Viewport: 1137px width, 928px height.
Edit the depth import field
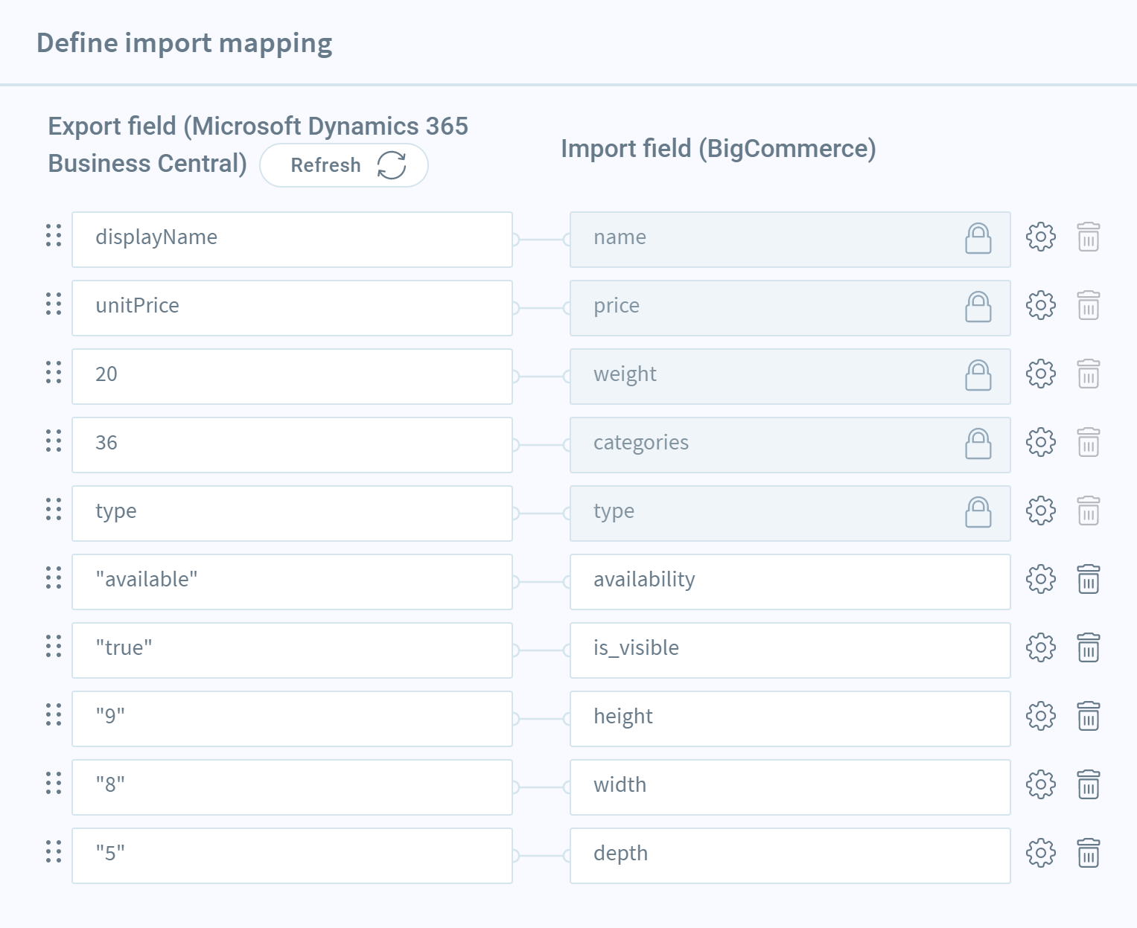point(790,856)
